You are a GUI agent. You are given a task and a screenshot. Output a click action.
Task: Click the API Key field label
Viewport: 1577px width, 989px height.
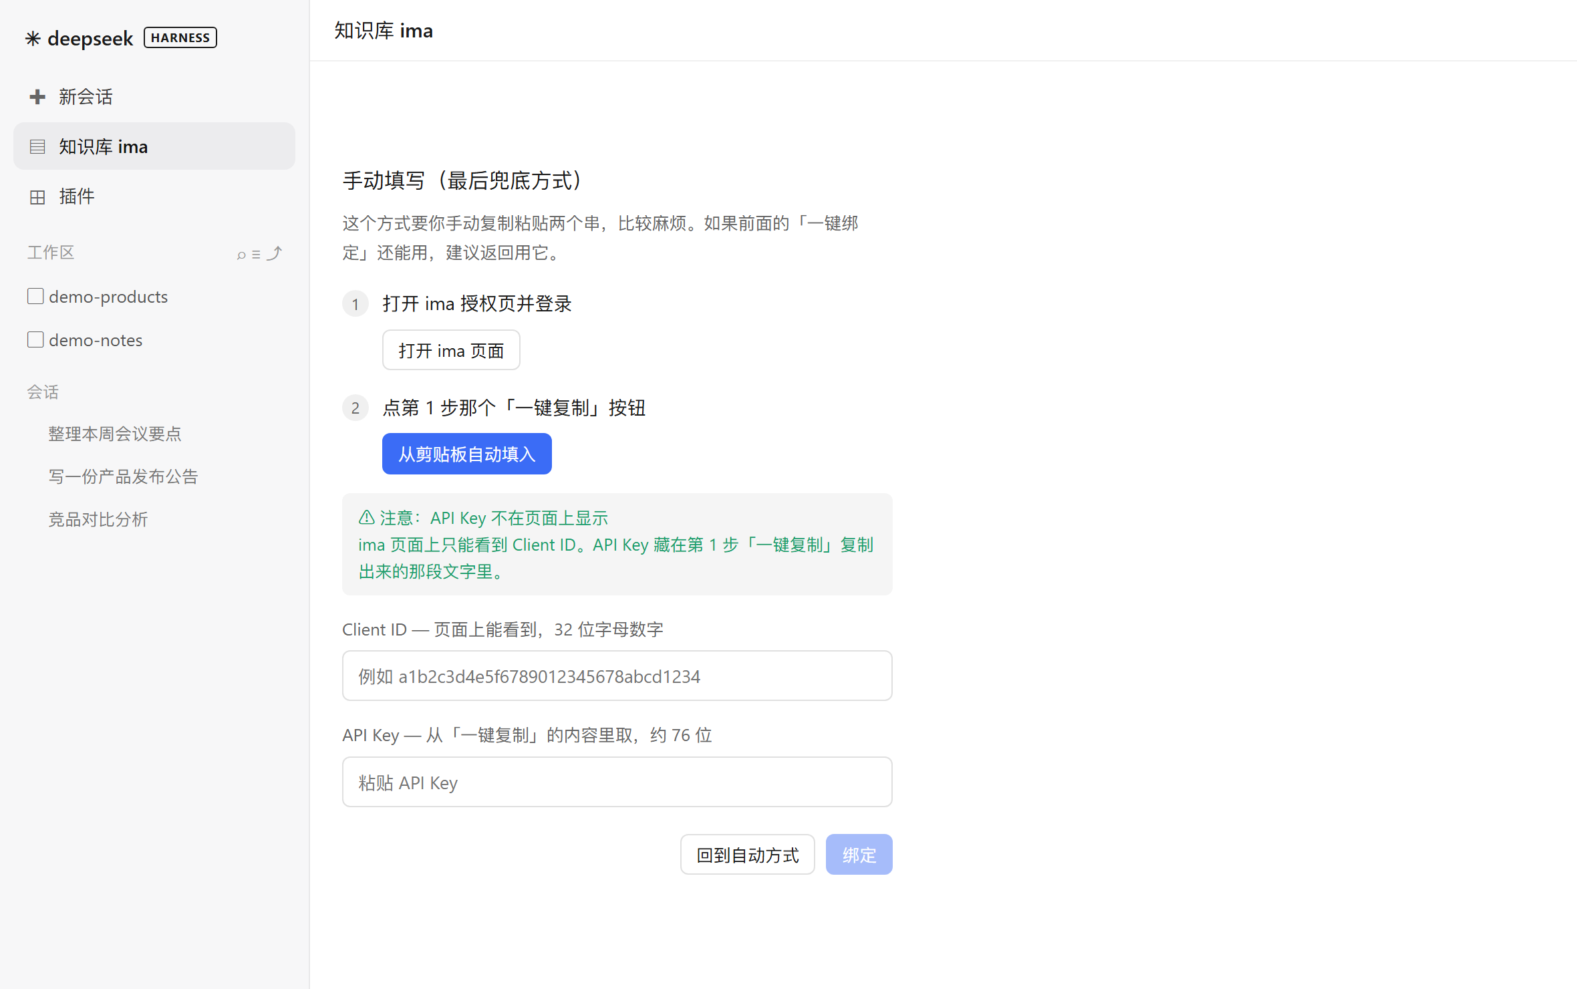pyautogui.click(x=527, y=735)
